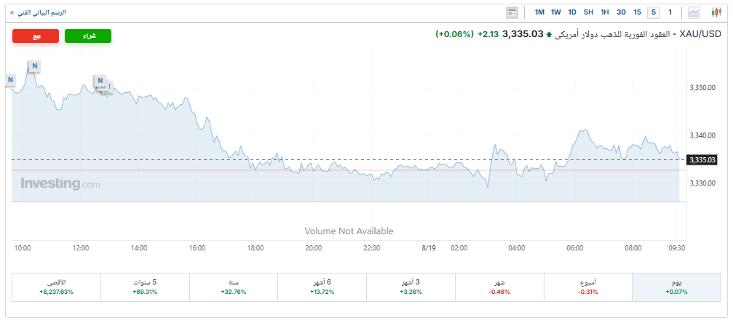Image resolution: width=733 pixels, height=323 pixels.
Task: Set chart interval to 1 minute
Action: click(x=670, y=12)
